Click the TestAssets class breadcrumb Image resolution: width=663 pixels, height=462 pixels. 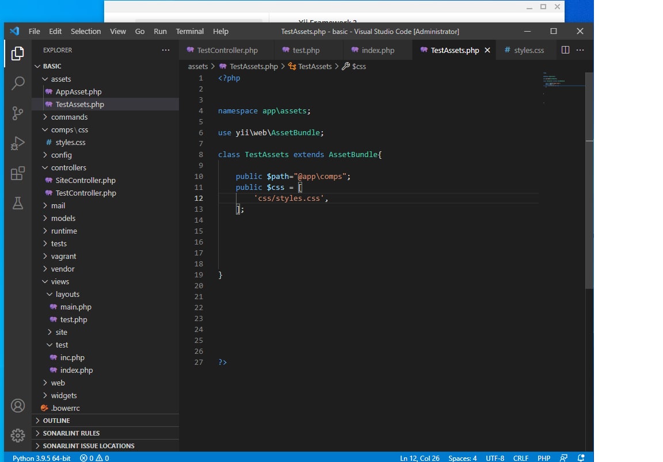click(x=310, y=66)
